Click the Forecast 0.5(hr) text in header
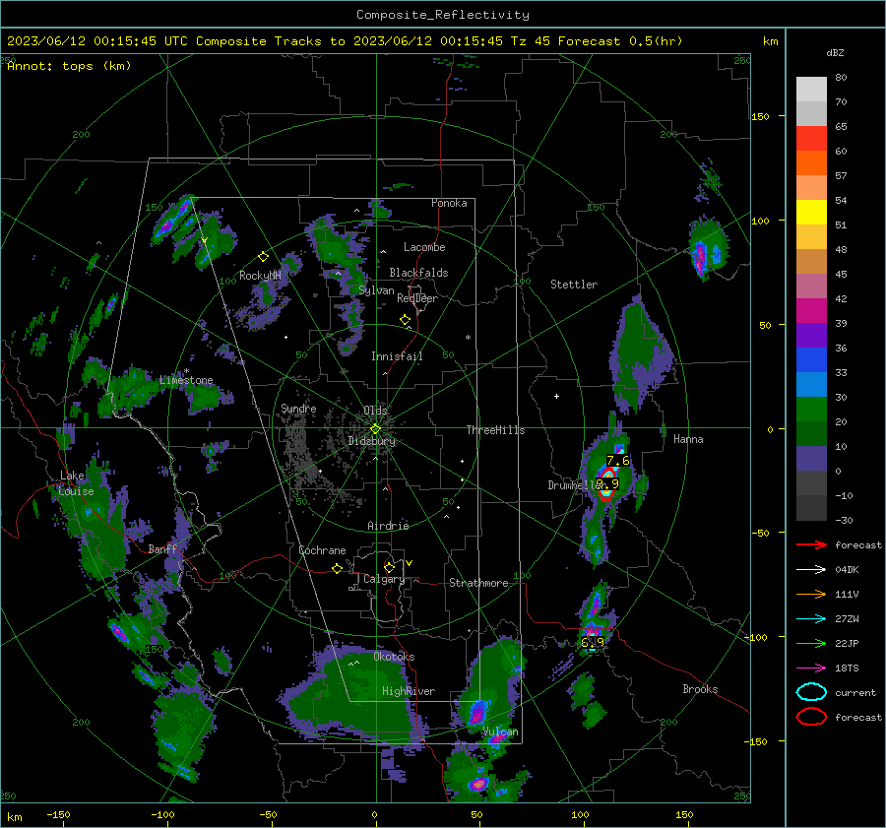 [x=620, y=41]
